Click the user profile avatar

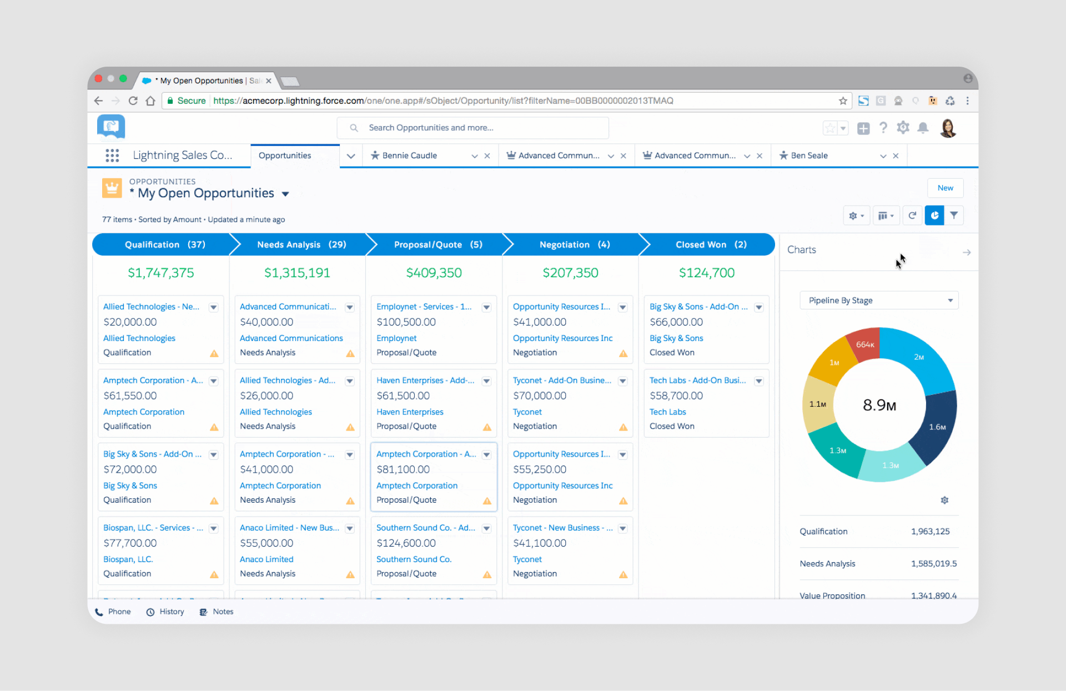pyautogui.click(x=948, y=128)
